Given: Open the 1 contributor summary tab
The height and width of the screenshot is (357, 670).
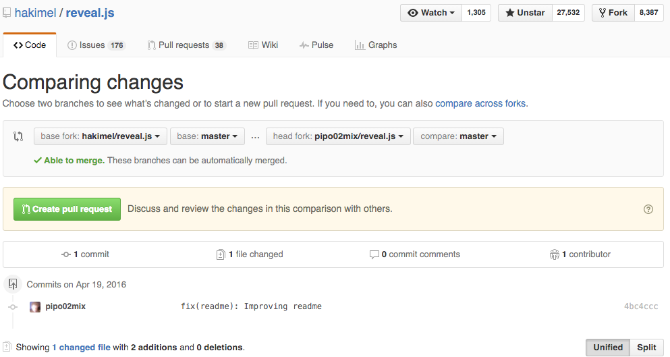Looking at the screenshot, I should click(x=580, y=254).
